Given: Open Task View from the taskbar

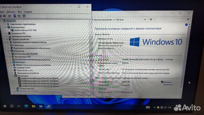Looking at the screenshot, I should 19,106.
